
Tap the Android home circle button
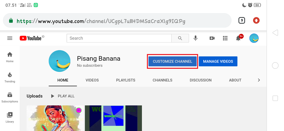pyautogui.click(x=275, y=65)
